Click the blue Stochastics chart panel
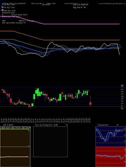This screenshot has width=126, height=167. click(x=111, y=137)
